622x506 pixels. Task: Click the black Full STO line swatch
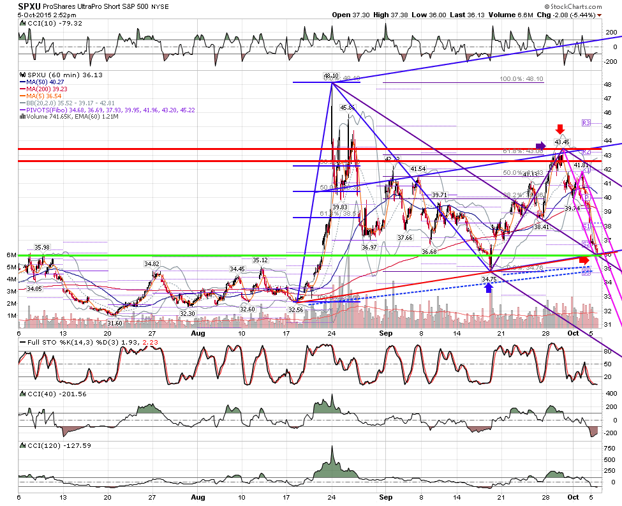[22, 342]
